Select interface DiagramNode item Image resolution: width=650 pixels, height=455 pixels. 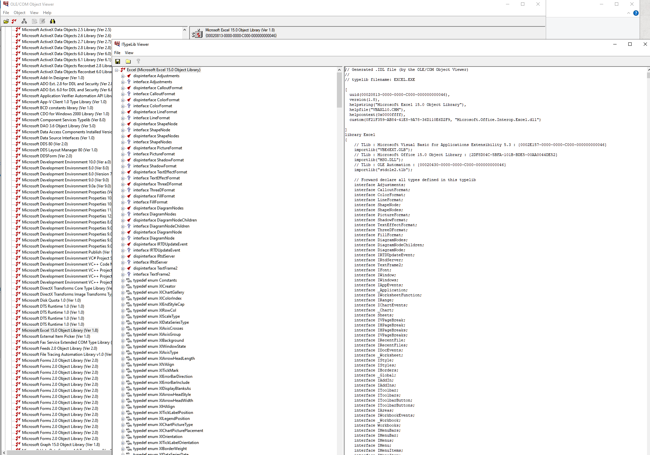(x=154, y=238)
